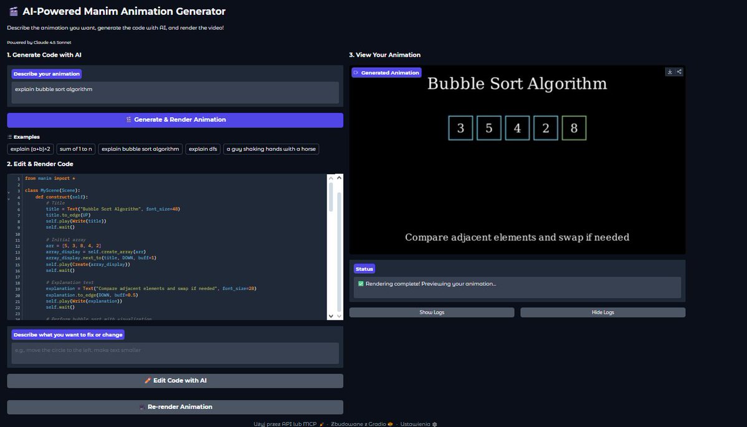Share the generated animation

(x=679, y=72)
